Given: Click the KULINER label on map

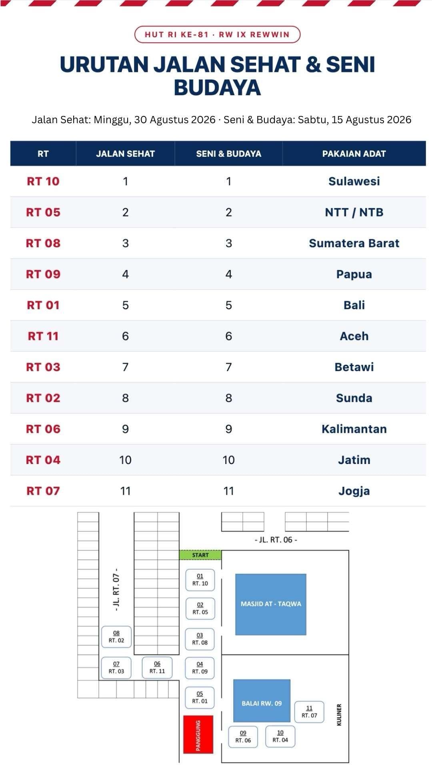Looking at the screenshot, I should [339, 715].
